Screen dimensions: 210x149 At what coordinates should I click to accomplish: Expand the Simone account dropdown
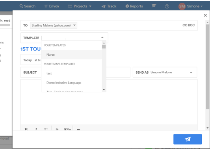(x=195, y=6)
